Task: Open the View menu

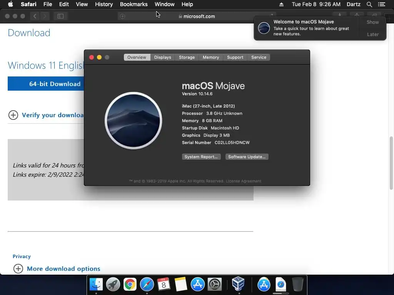Action: [82, 4]
